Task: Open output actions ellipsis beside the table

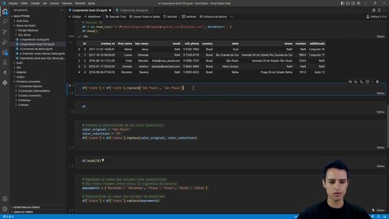Action: [x=71, y=43]
